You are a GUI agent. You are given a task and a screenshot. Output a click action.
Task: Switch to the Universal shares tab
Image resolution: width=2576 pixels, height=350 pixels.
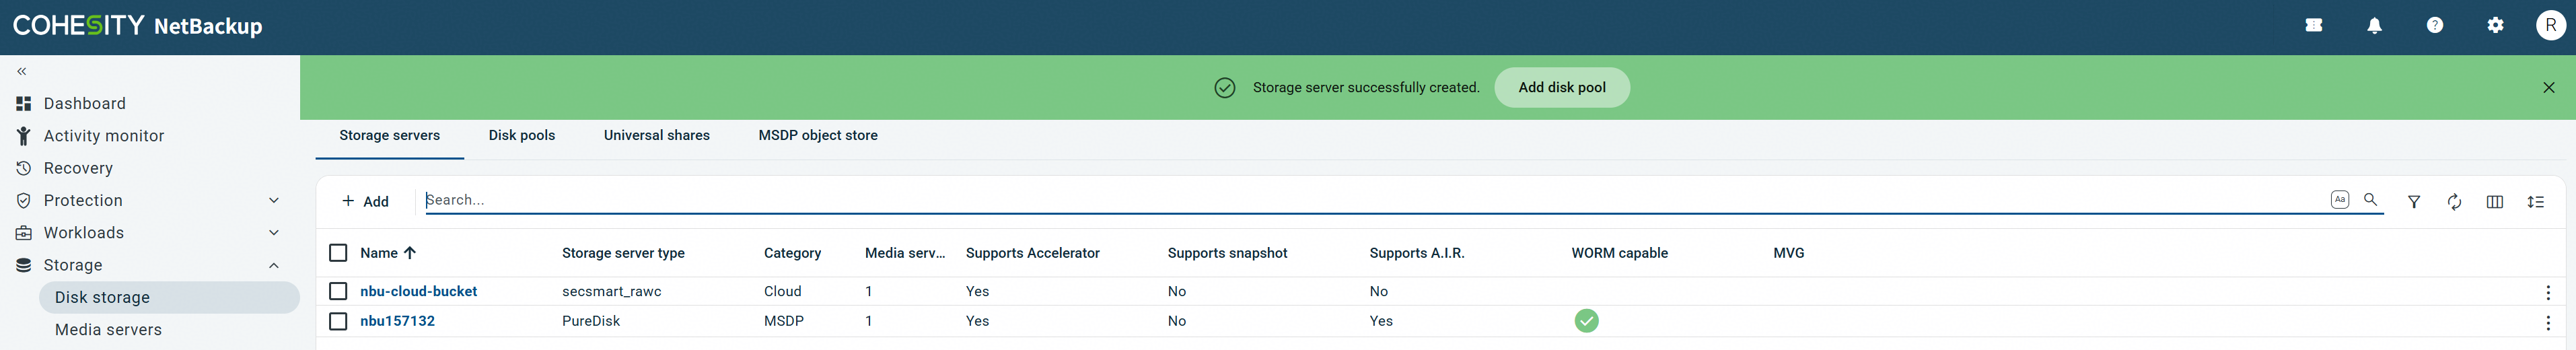tap(657, 136)
